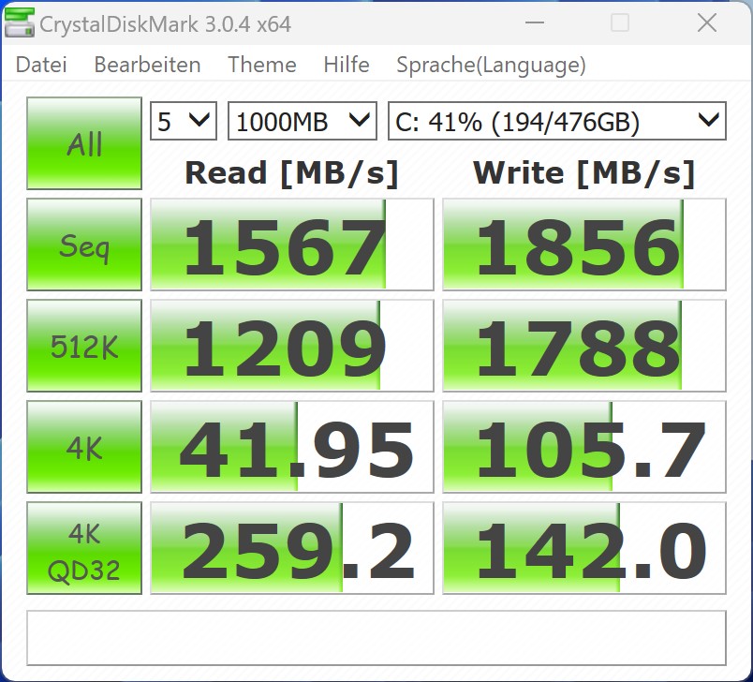The height and width of the screenshot is (682, 753).
Task: Click the 512K write result 1788
Action: pyautogui.click(x=584, y=346)
